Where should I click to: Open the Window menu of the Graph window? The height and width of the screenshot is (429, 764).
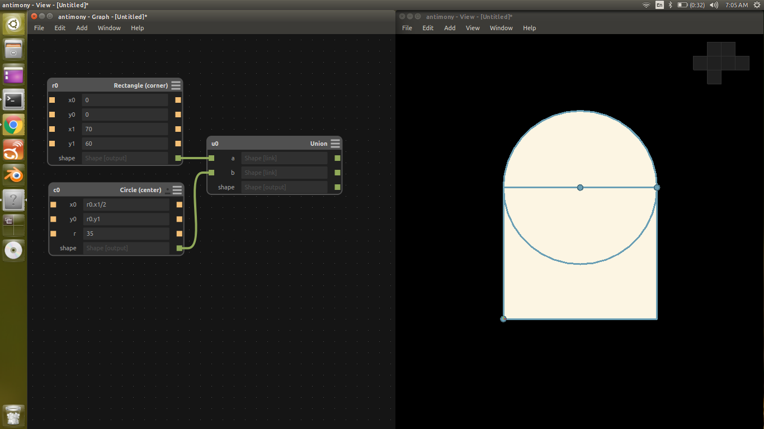pos(109,28)
